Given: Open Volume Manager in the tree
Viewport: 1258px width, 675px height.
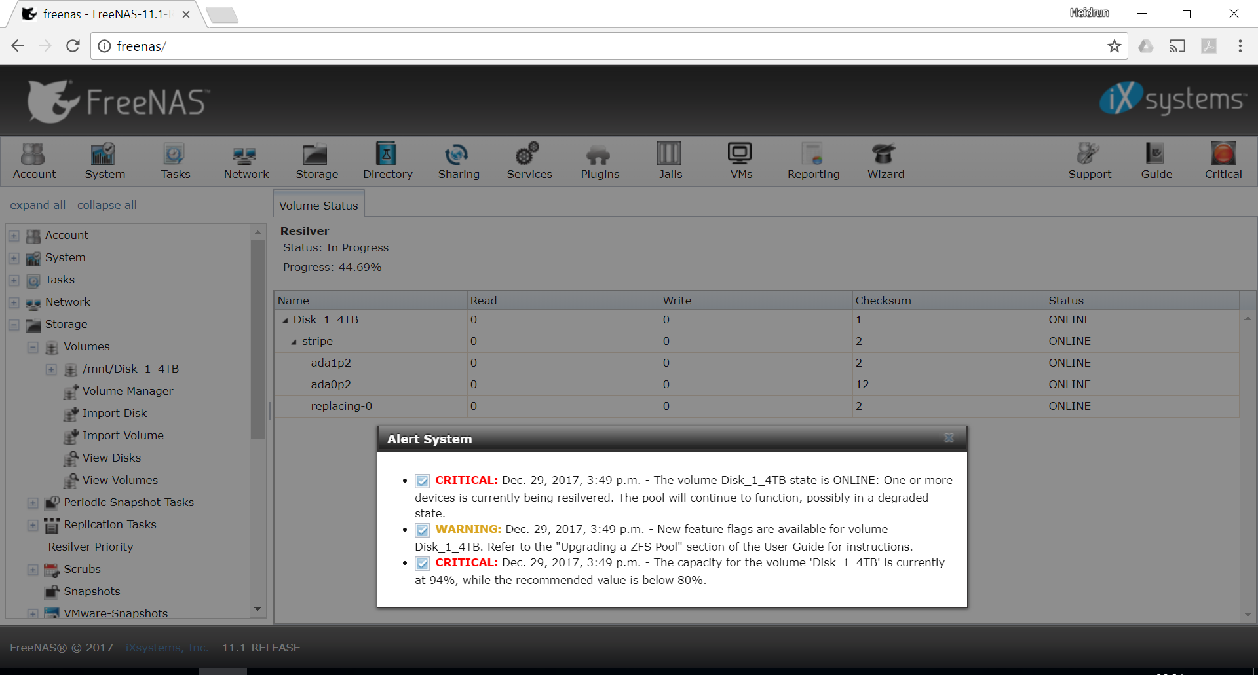Looking at the screenshot, I should [128, 391].
